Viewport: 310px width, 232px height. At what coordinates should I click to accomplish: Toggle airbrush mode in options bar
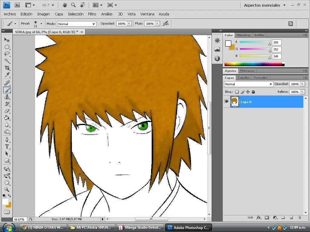point(166,24)
